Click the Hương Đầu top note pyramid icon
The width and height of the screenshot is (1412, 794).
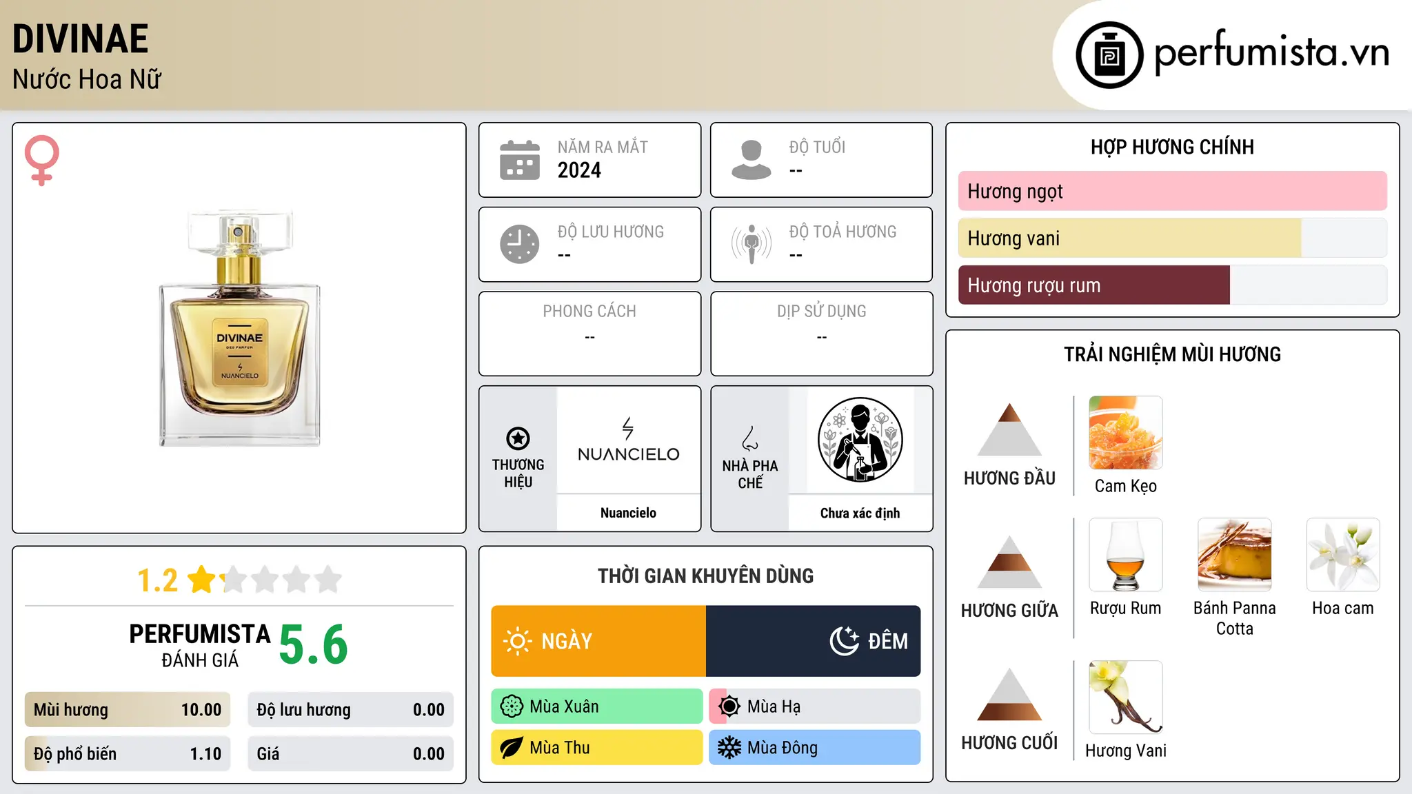tap(1009, 429)
